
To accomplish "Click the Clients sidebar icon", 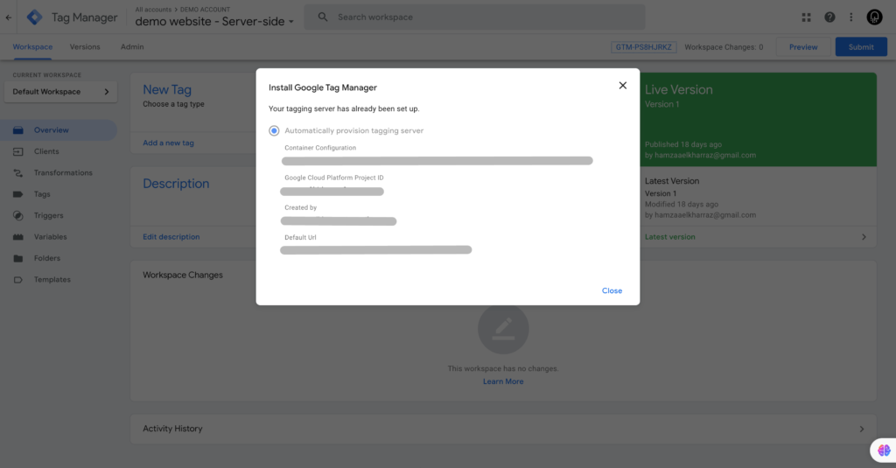I will 18,151.
